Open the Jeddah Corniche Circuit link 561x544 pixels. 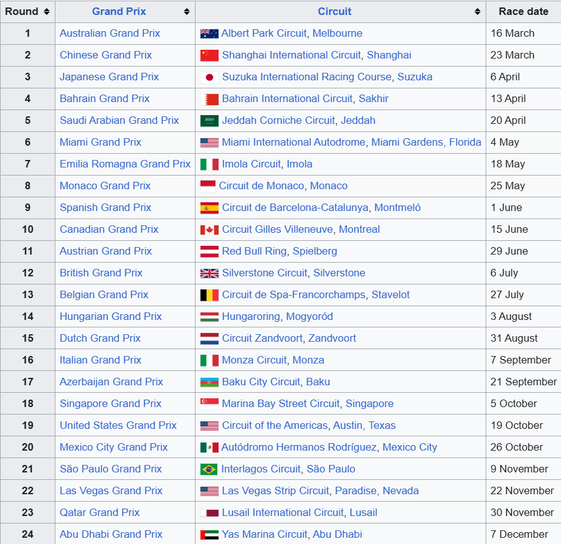pos(278,121)
